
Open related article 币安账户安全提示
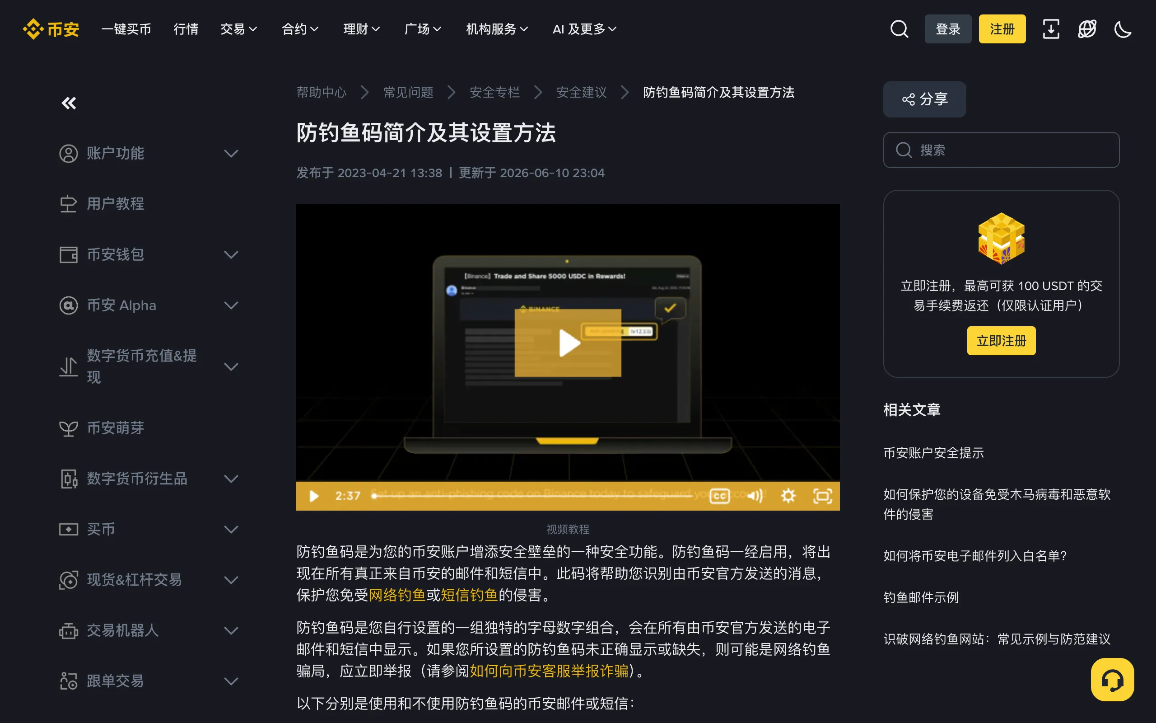(x=933, y=453)
